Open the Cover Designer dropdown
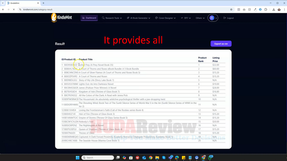 click(x=165, y=18)
